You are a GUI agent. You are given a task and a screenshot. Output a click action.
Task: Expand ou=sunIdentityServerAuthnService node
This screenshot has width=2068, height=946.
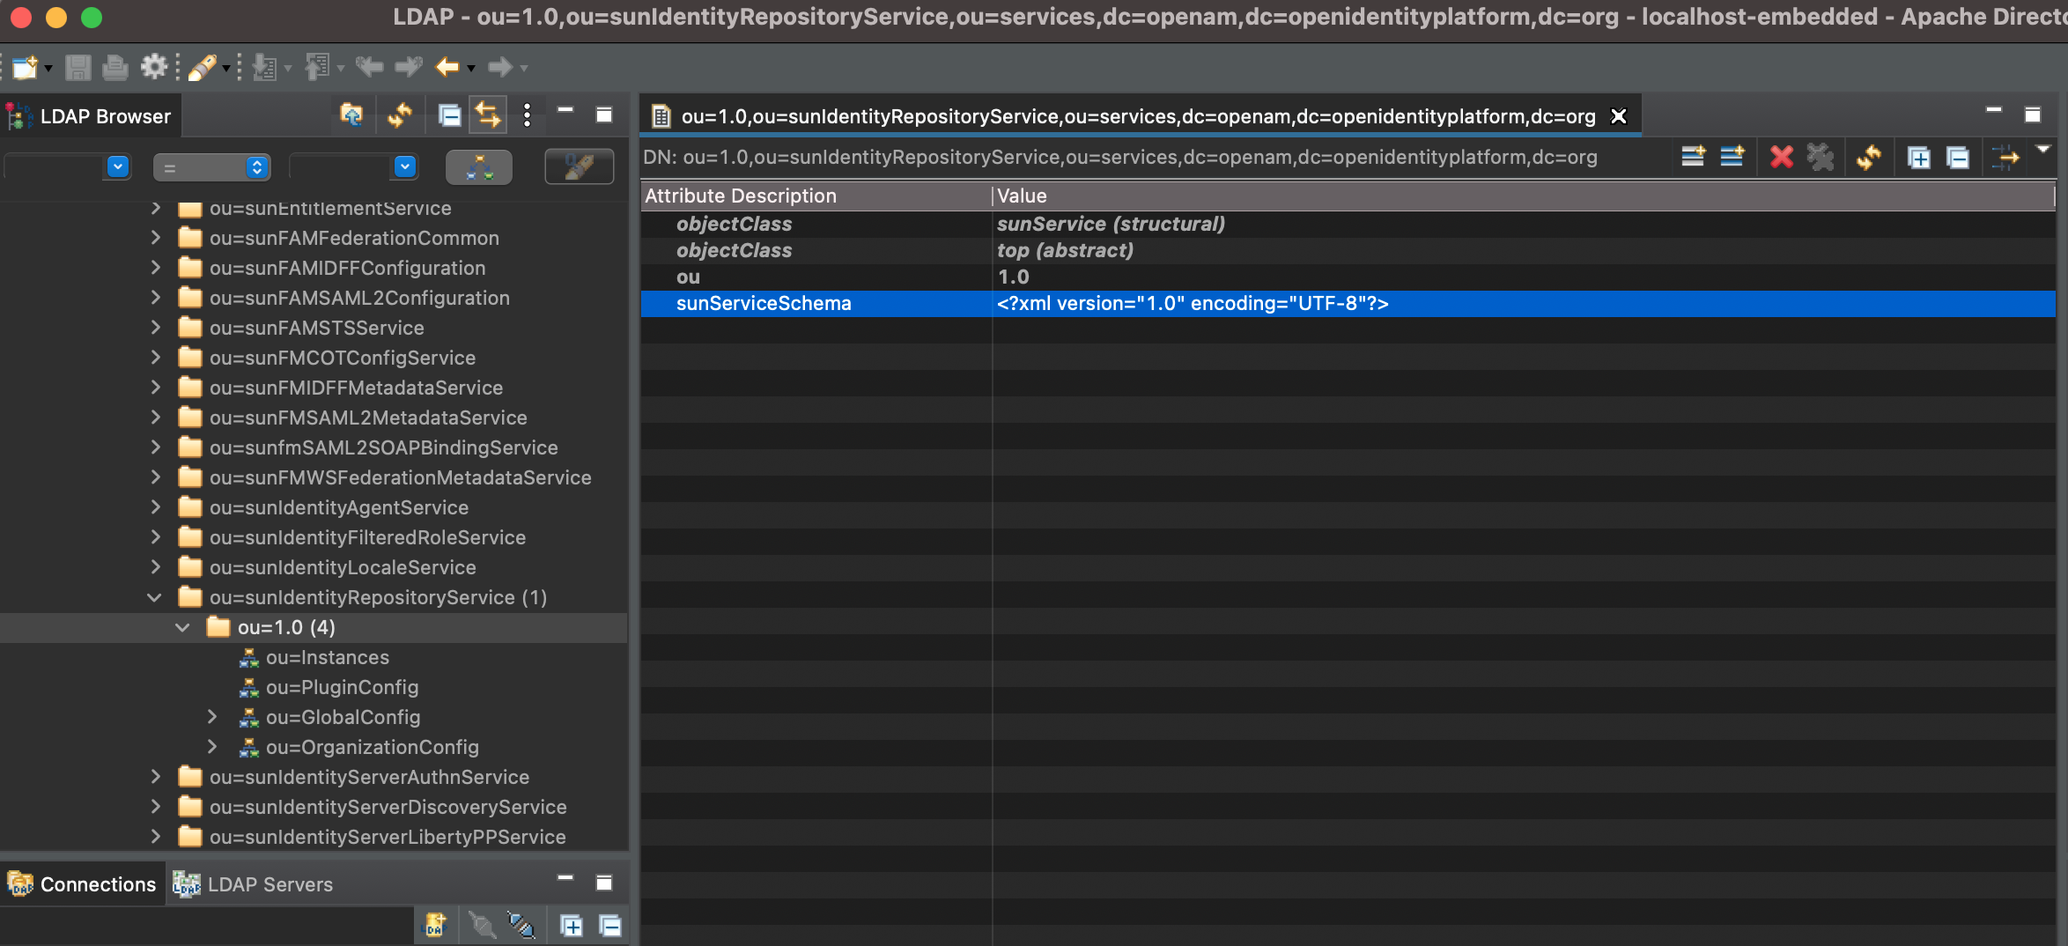tap(155, 777)
